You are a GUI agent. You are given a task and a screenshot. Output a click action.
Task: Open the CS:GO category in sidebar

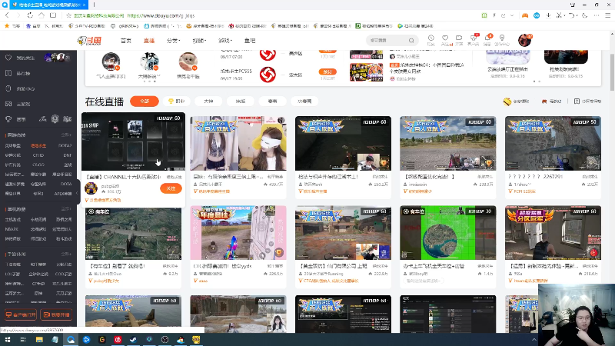(38, 165)
